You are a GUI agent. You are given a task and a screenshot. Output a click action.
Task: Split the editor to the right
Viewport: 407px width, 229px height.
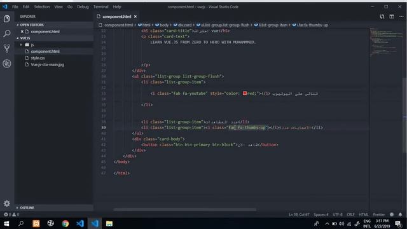(392, 17)
